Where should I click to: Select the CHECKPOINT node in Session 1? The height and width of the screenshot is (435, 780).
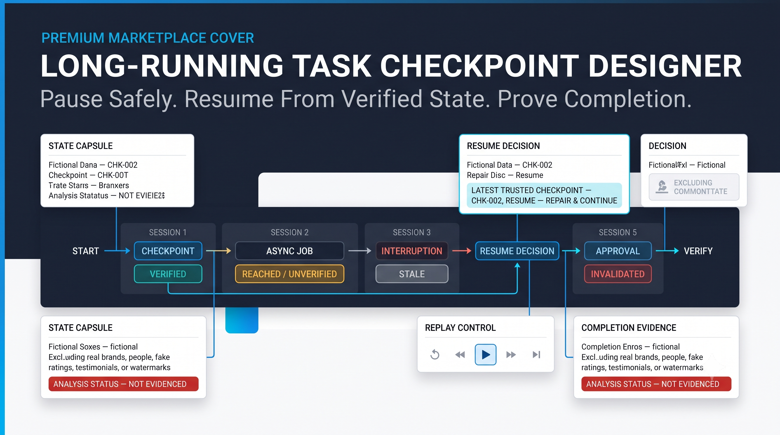(x=168, y=251)
